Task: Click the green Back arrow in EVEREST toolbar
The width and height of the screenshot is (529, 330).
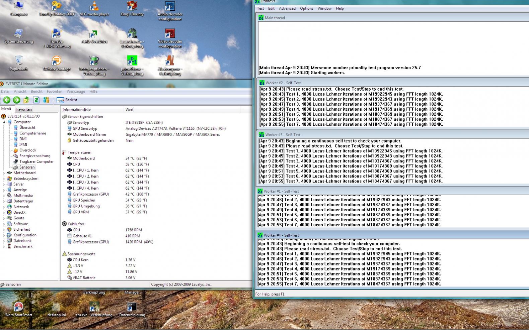Action: coord(7,100)
